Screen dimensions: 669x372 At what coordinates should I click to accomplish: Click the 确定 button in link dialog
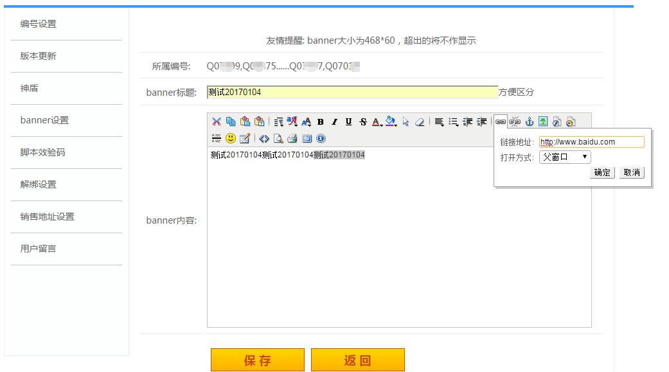(x=602, y=172)
